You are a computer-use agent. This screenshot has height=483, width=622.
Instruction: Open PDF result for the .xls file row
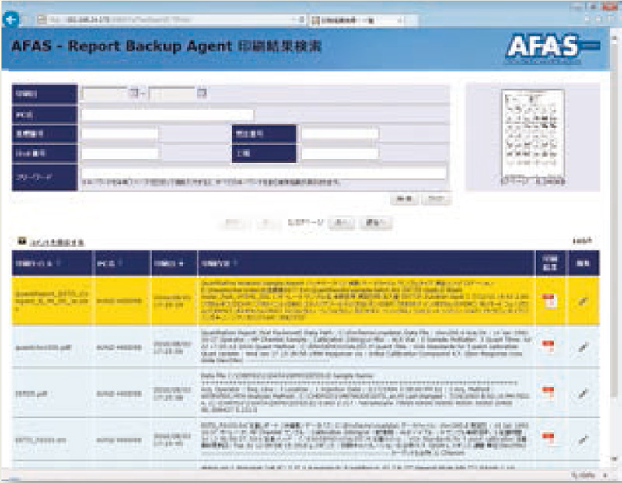pyautogui.click(x=548, y=439)
